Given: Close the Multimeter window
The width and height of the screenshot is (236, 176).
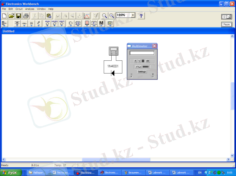Looking at the screenshot, I should [x=155, y=46].
